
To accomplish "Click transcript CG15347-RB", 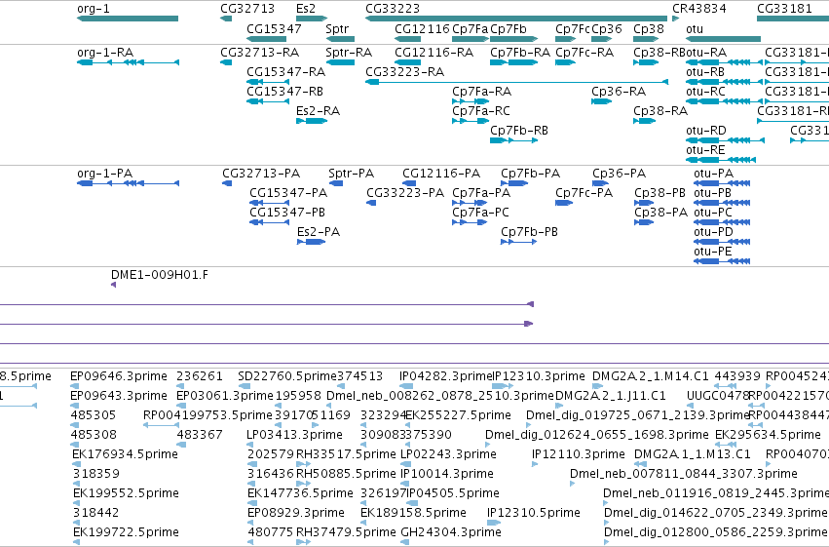I will pyautogui.click(x=268, y=101).
